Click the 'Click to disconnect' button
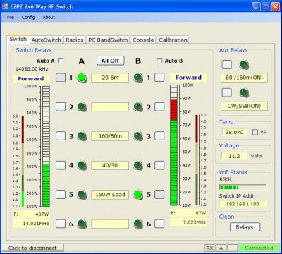 (32, 248)
